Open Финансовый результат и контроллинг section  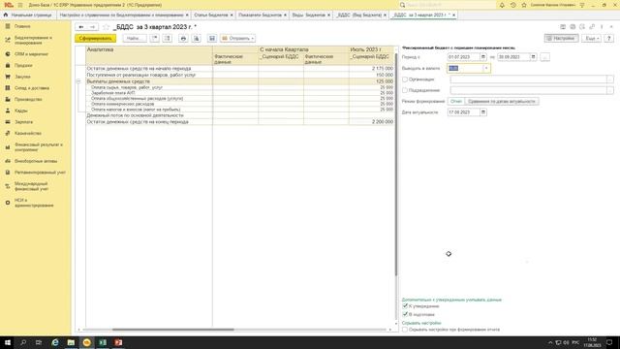[39, 147]
